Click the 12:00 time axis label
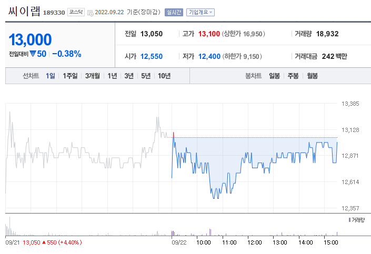This screenshot has height=254, width=371. [255, 242]
